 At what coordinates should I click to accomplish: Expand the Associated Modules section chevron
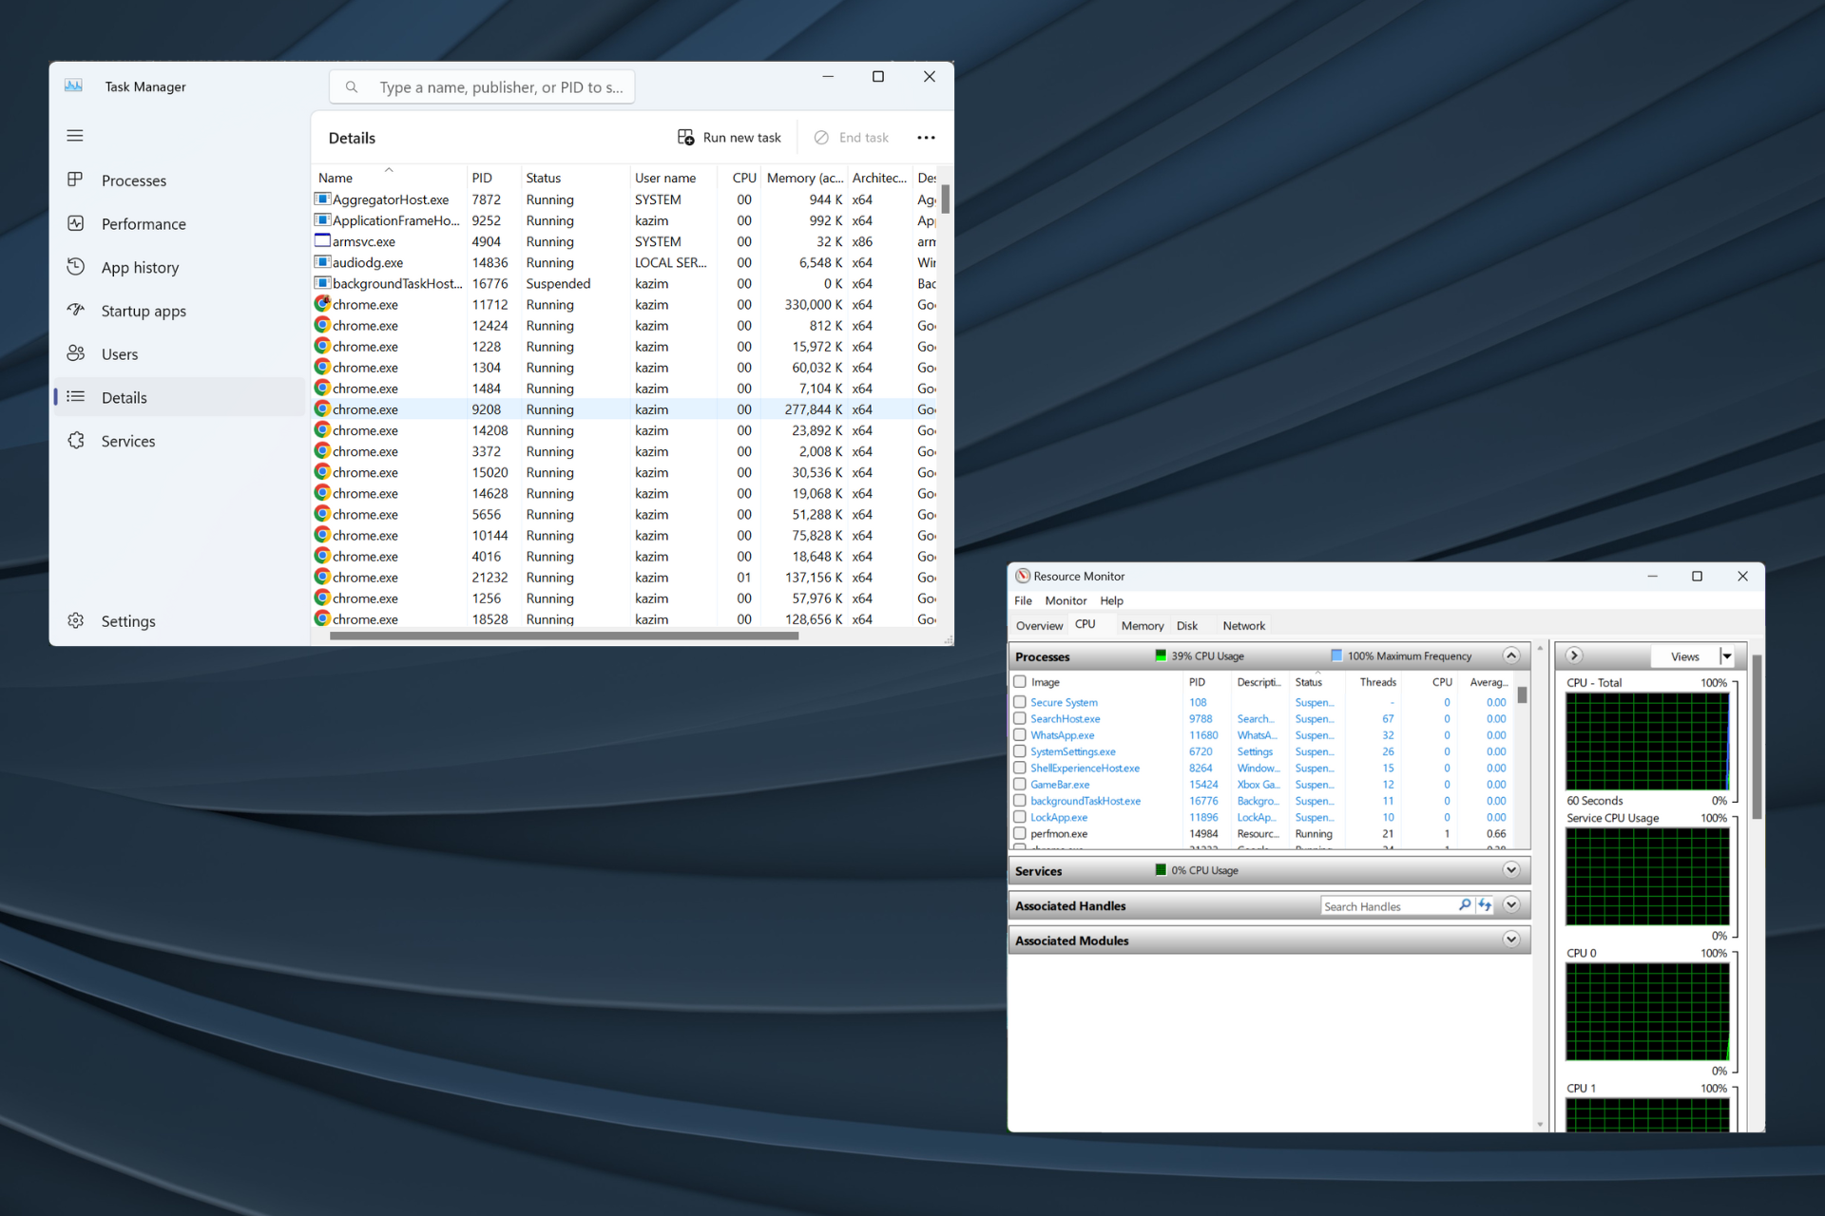click(x=1511, y=940)
